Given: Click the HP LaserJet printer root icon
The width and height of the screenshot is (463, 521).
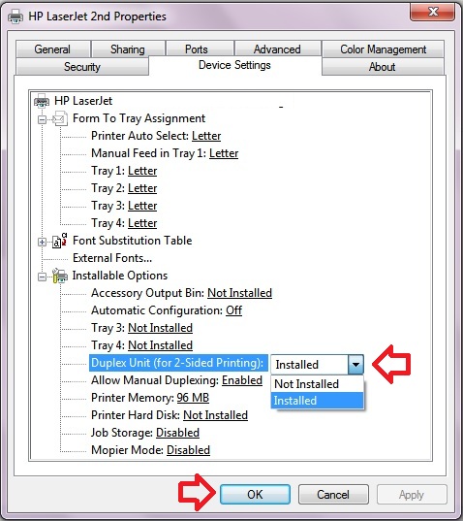Looking at the screenshot, I should point(42,101).
